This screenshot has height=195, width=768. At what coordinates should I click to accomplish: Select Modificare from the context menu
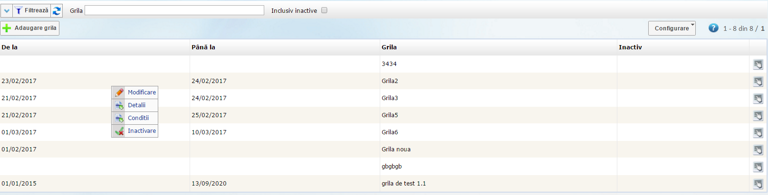point(141,93)
